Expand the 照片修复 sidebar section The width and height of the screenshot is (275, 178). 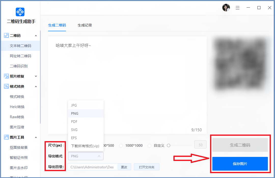pyautogui.click(x=36, y=76)
